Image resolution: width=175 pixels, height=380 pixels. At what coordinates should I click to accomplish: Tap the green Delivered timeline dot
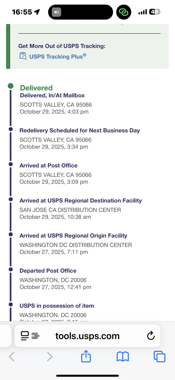[10, 86]
